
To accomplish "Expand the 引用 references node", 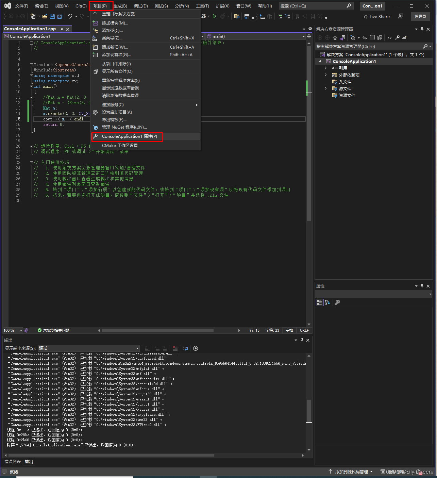I will click(325, 68).
